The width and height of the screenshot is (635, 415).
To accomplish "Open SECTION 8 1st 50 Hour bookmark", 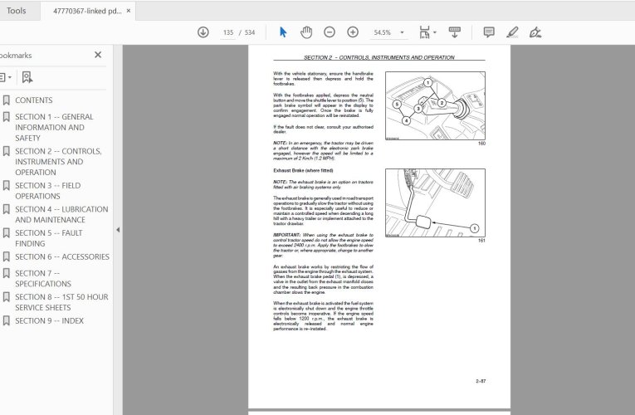I will click(61, 302).
